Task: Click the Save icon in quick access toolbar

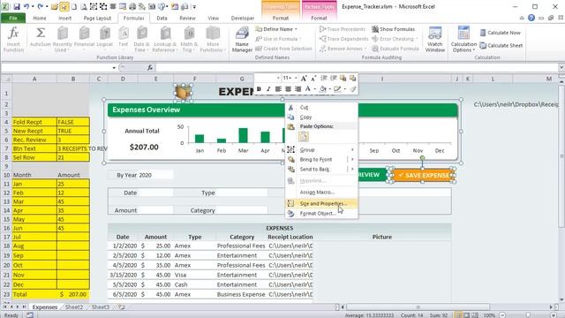Action: (x=17, y=6)
